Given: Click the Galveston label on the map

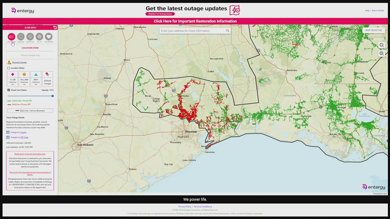Looking at the screenshot, I should coord(210,152).
